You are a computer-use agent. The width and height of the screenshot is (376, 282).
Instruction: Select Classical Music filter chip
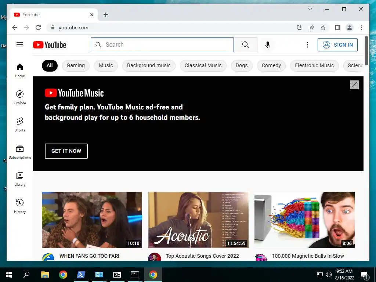tap(203, 65)
